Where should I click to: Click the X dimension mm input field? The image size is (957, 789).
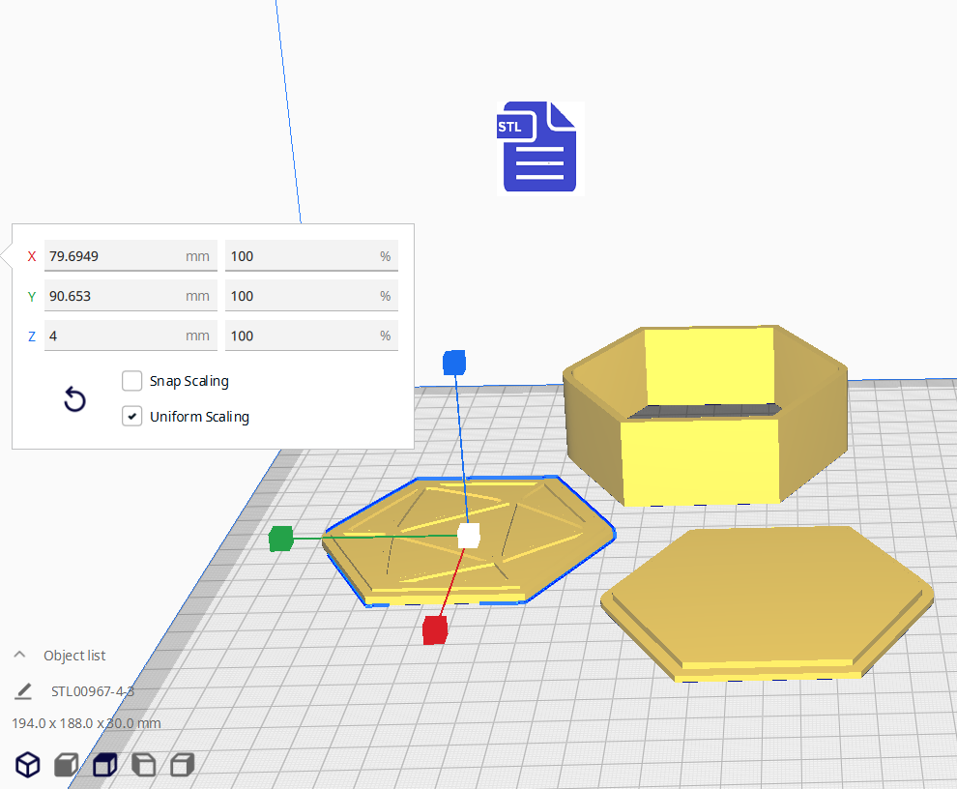coord(114,256)
